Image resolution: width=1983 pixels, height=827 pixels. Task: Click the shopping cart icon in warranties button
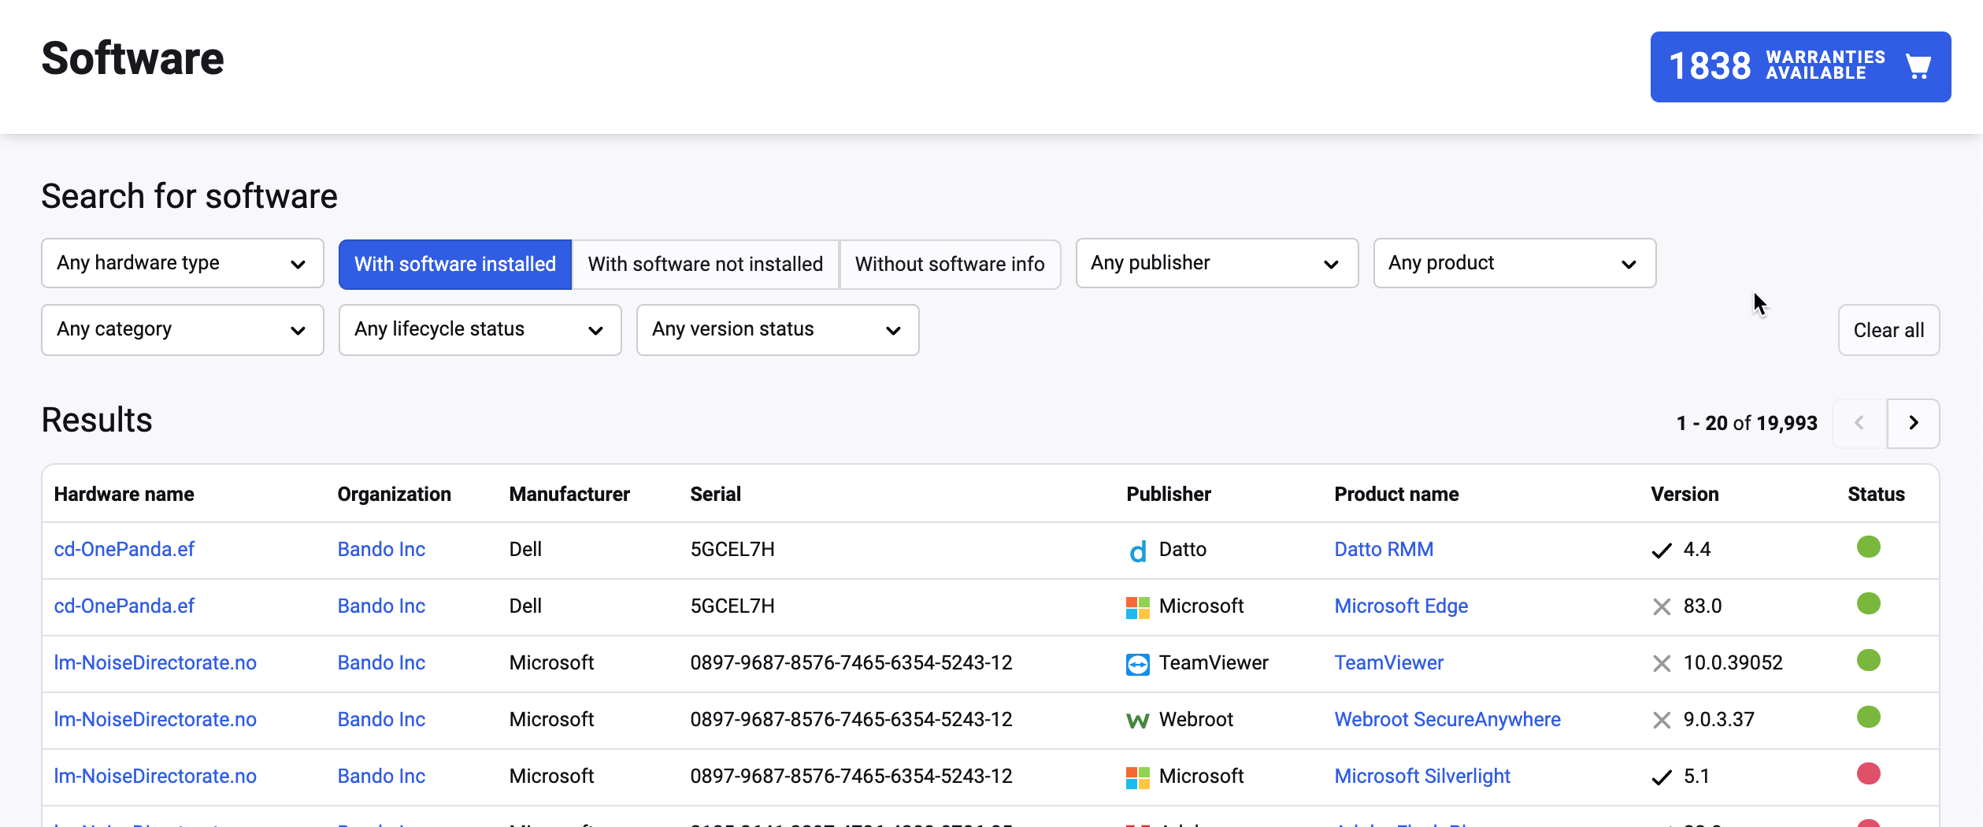(x=1918, y=66)
